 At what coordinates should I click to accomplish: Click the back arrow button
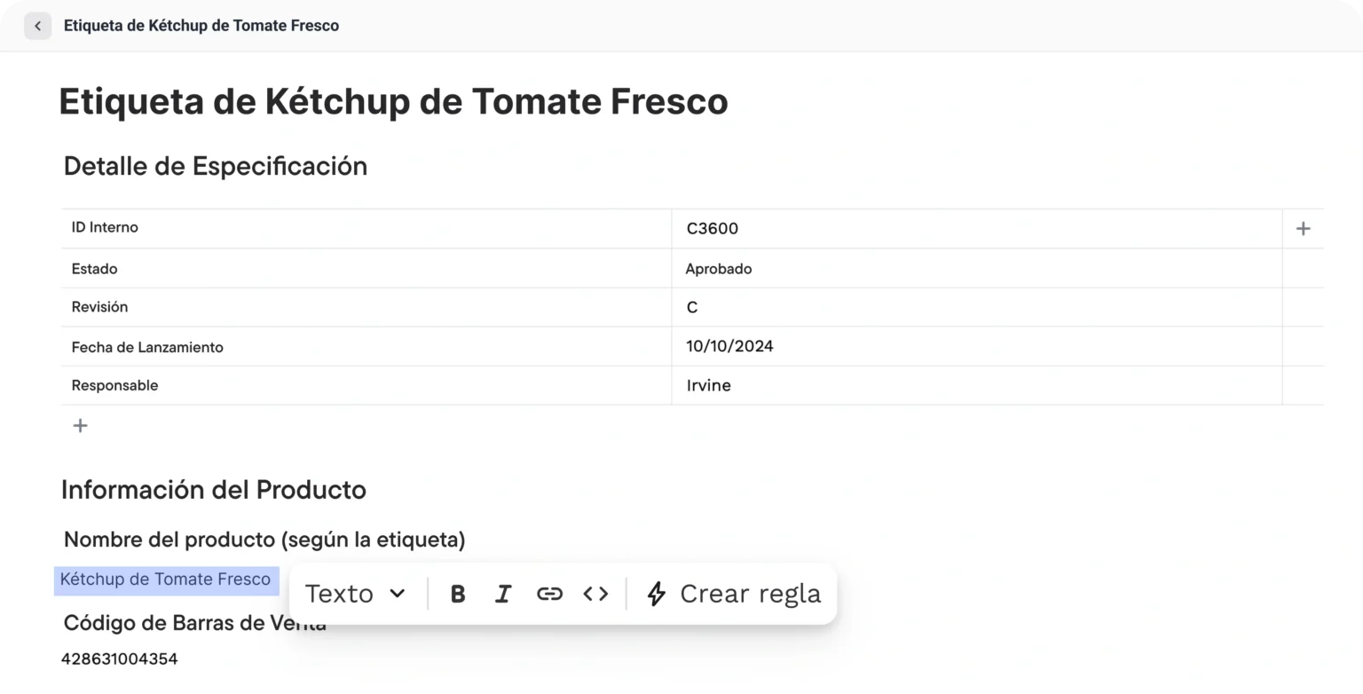37,26
